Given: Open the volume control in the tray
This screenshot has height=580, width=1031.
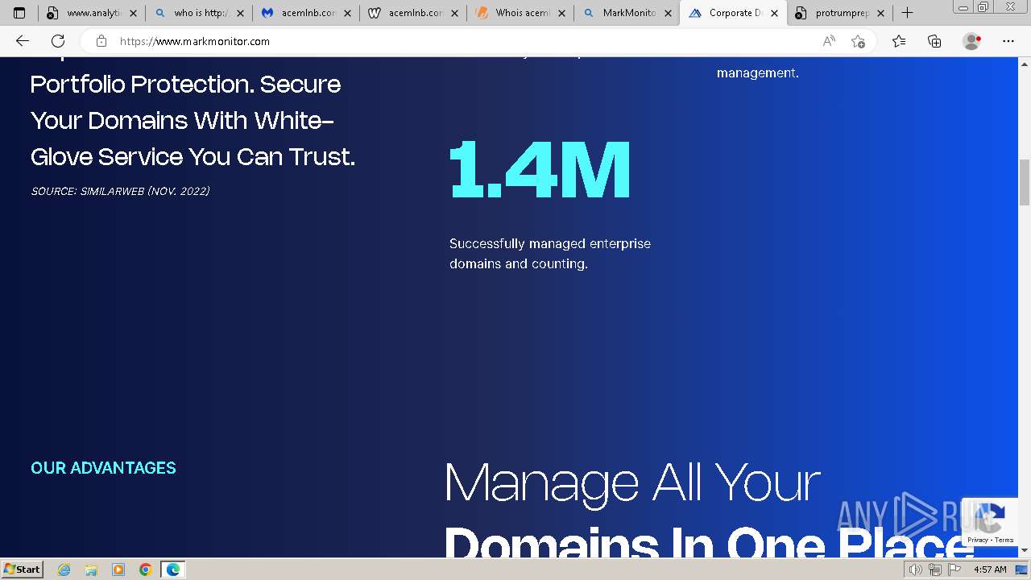Looking at the screenshot, I should tap(916, 570).
